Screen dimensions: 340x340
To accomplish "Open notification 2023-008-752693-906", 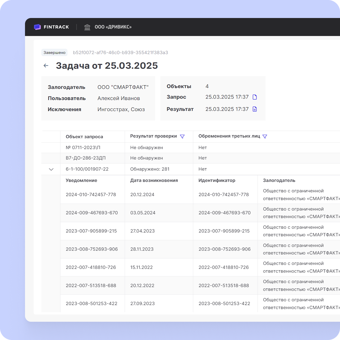I will [x=92, y=249].
